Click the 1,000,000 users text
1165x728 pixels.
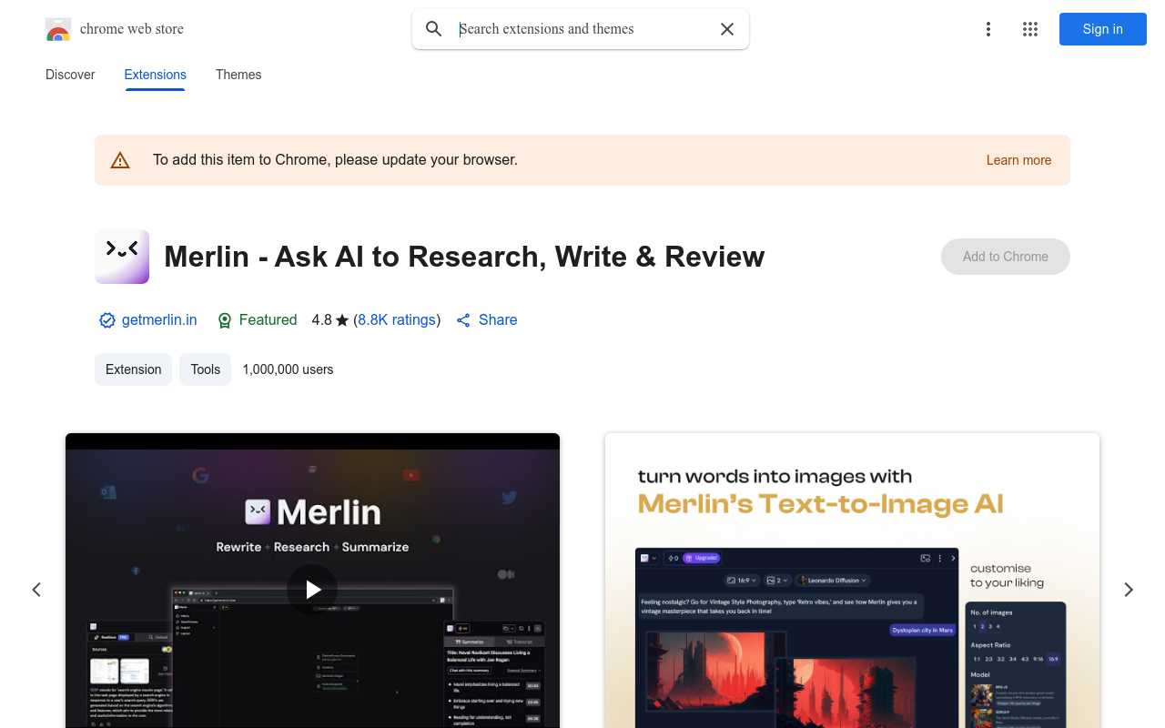pyautogui.click(x=288, y=369)
